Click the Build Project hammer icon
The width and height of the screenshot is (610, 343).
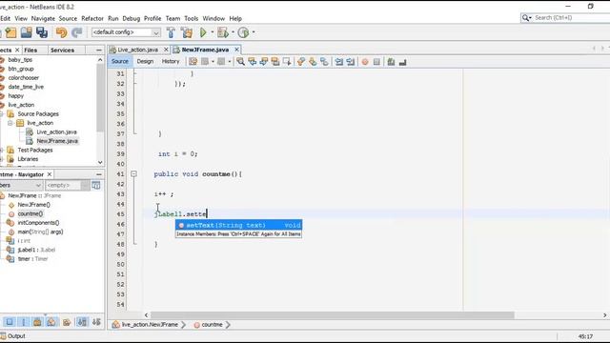pos(171,32)
